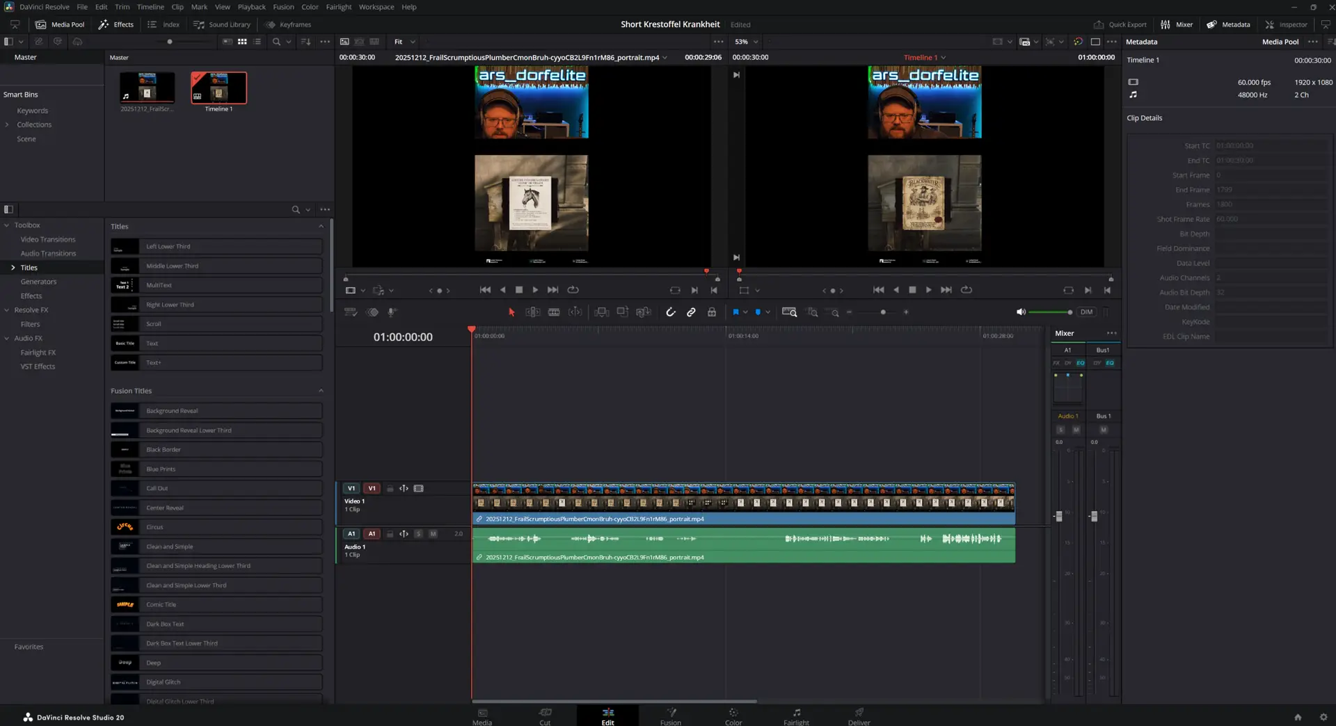Click the Detail Zoom icon
The image size is (1336, 726).
click(x=812, y=312)
